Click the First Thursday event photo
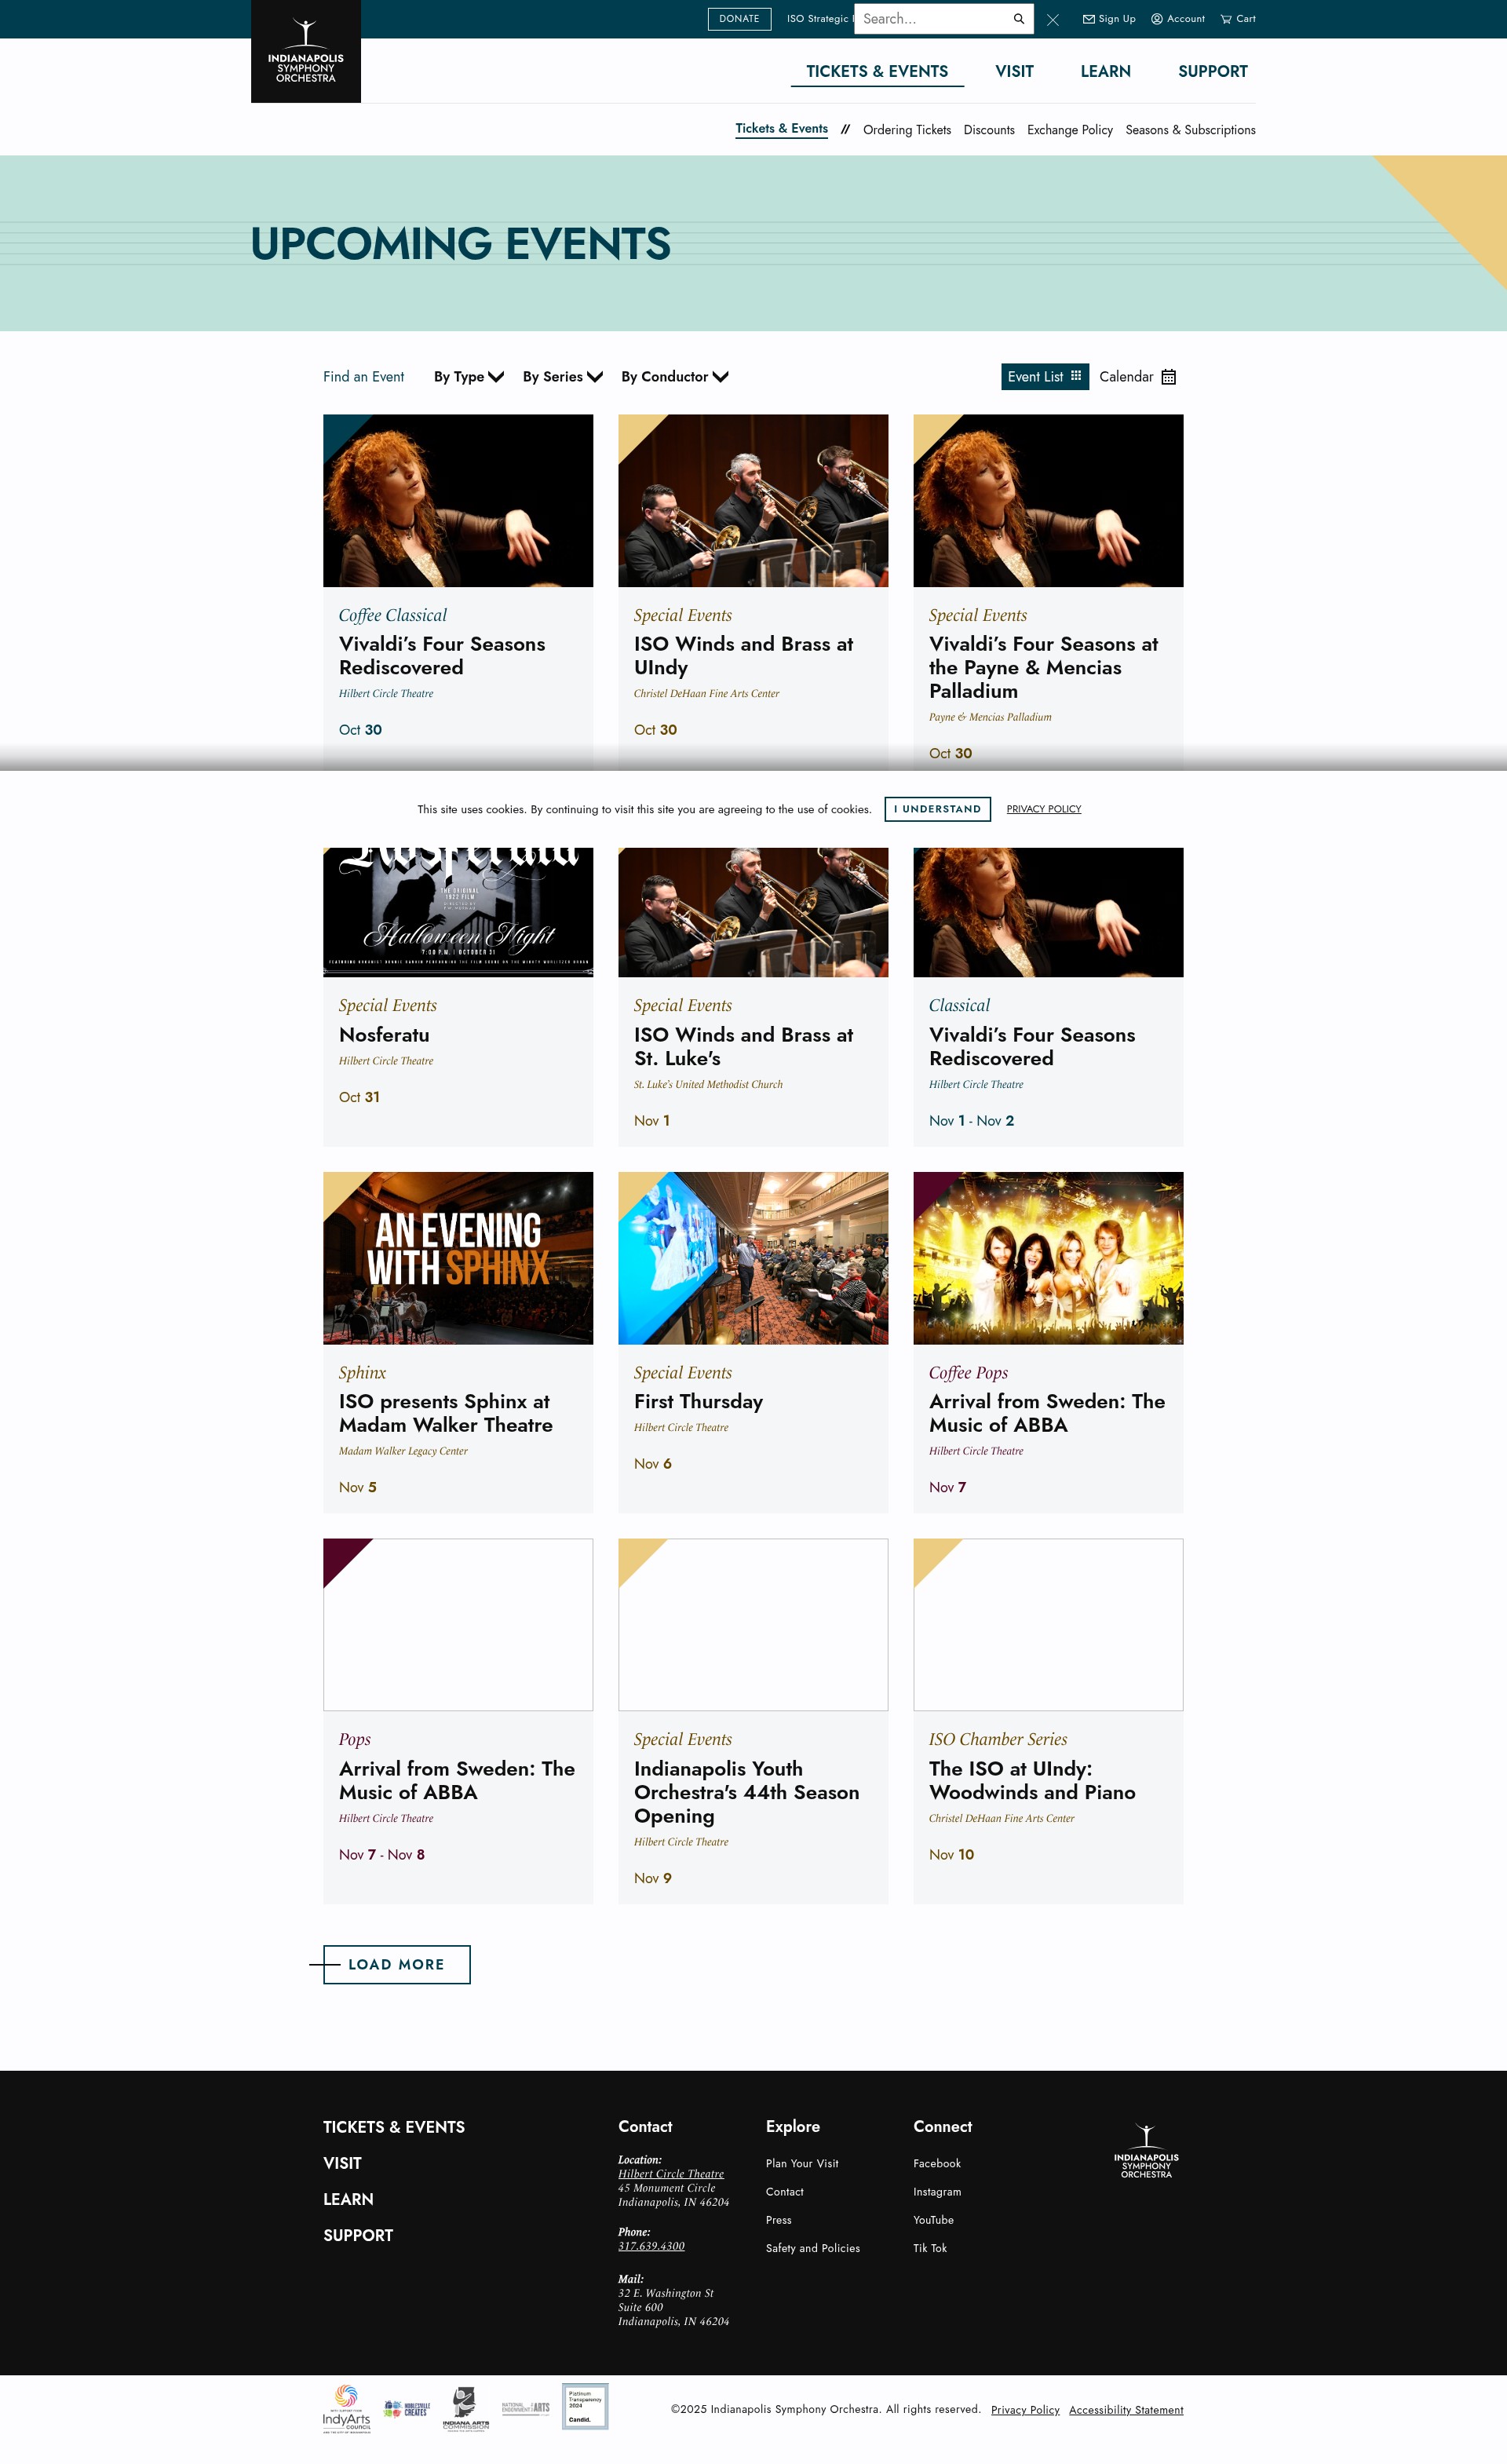 (753, 1258)
